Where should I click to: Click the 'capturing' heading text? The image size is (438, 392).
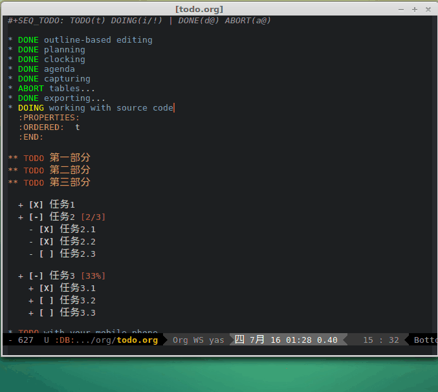click(x=67, y=79)
